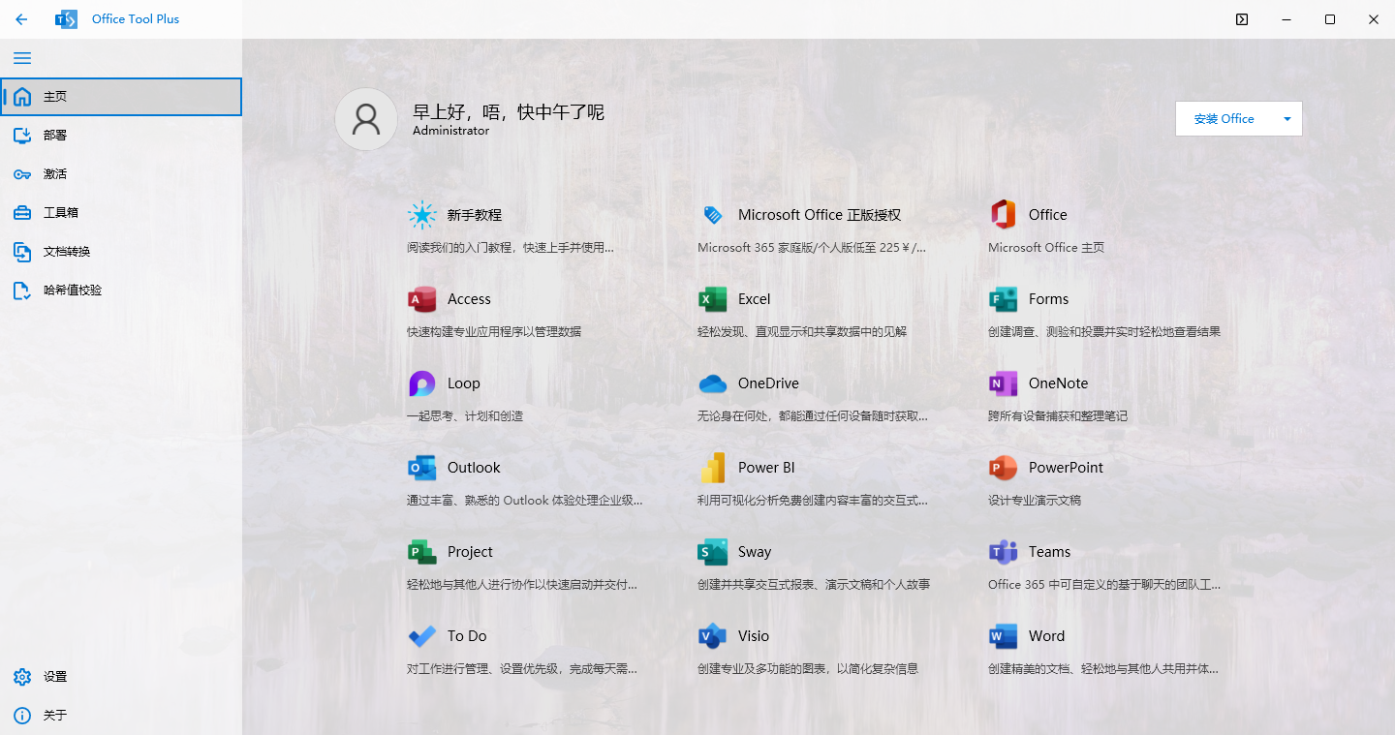The image size is (1395, 735).
Task: Select the PowerPoint icon
Action: pyautogui.click(x=1003, y=469)
